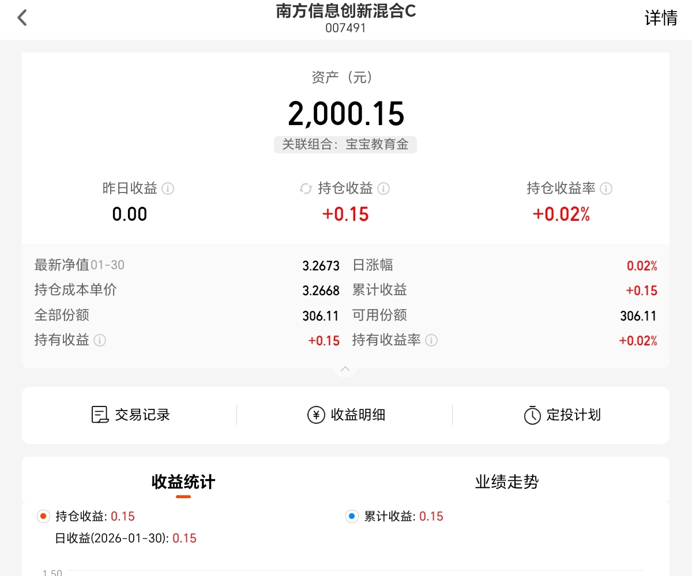Tap the asset amount 2,000.15
692x576 pixels.
(x=346, y=113)
